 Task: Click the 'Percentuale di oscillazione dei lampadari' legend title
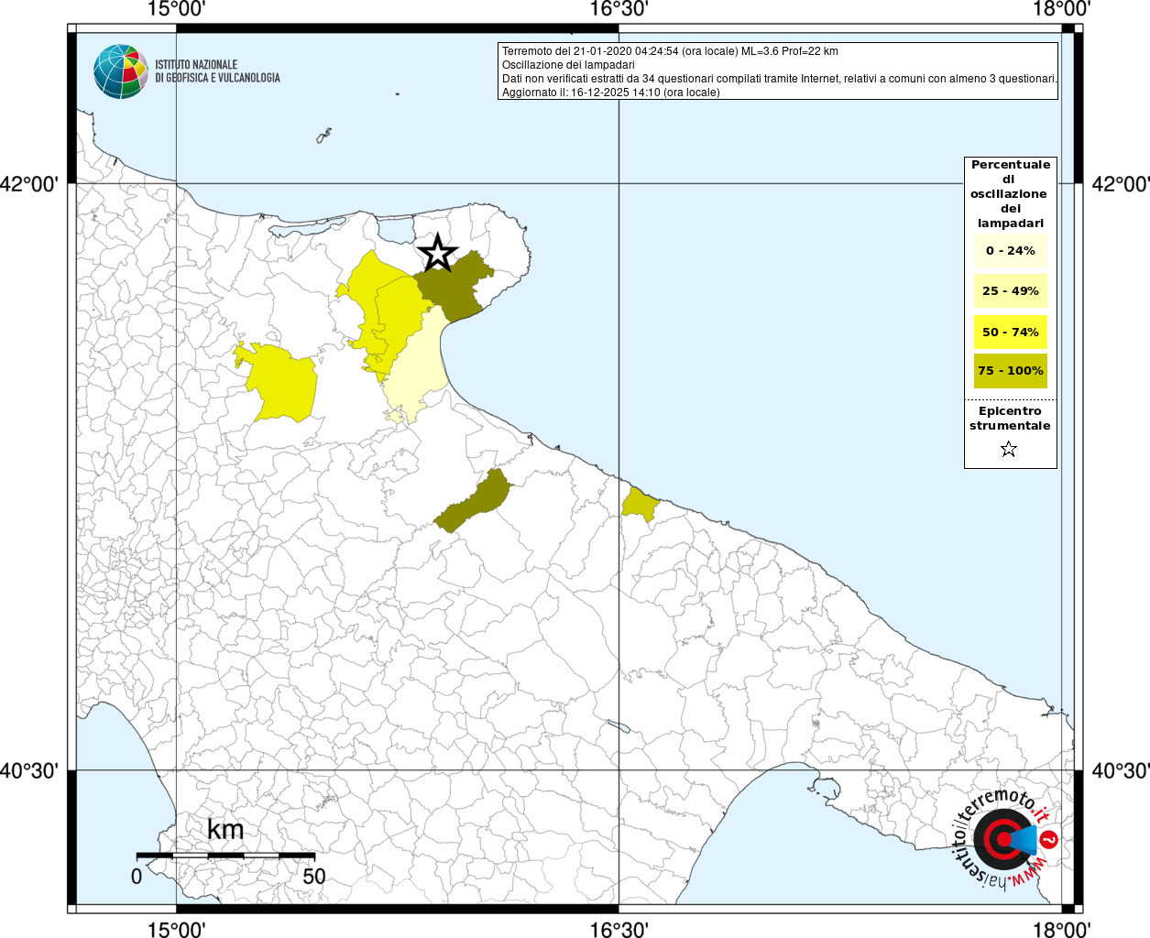click(x=1010, y=193)
